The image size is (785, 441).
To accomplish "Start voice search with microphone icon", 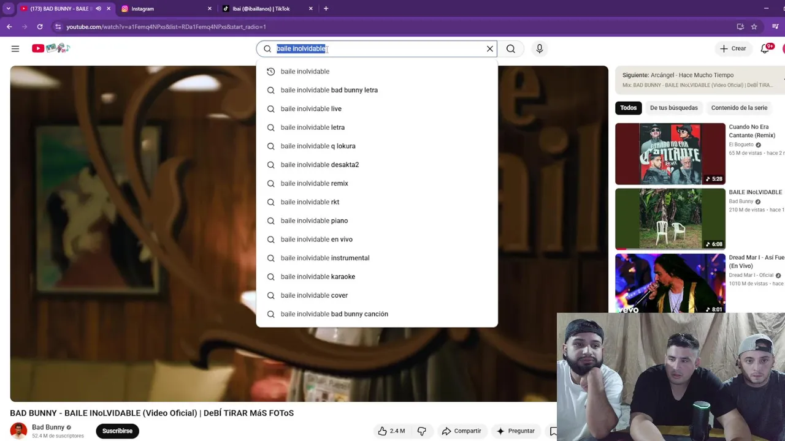I will pyautogui.click(x=540, y=49).
